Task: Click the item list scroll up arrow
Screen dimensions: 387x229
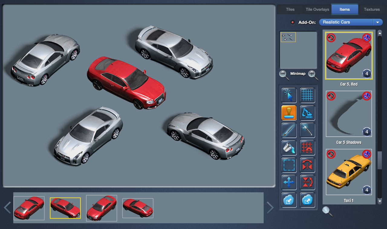Action: tap(380, 33)
